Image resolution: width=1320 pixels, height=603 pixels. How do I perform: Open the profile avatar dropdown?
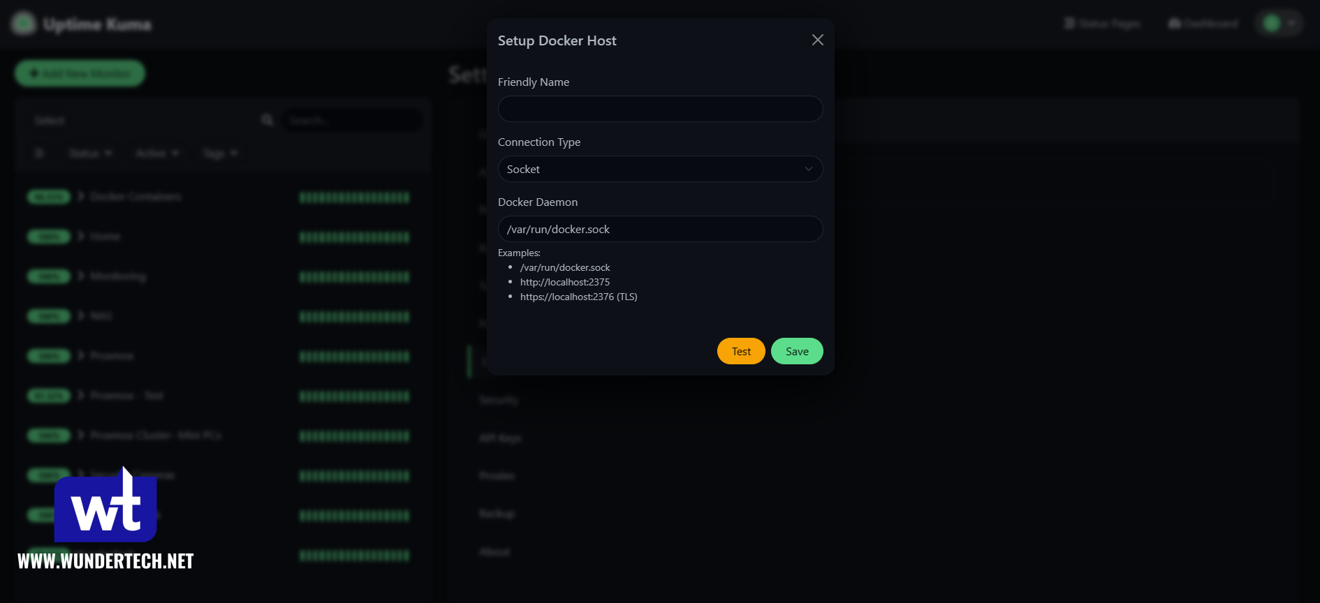coord(1279,24)
